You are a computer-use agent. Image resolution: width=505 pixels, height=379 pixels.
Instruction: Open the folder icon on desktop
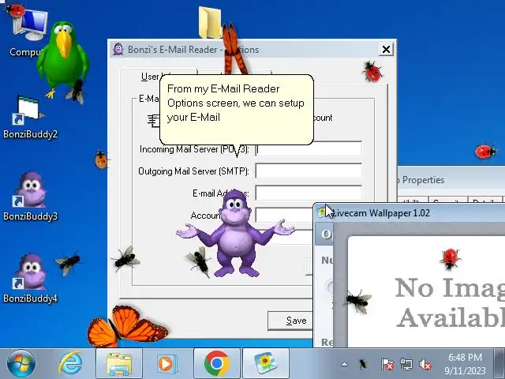click(x=210, y=23)
